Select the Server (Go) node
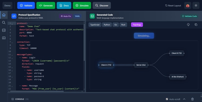Screen dimensions: 202x102 141,65
